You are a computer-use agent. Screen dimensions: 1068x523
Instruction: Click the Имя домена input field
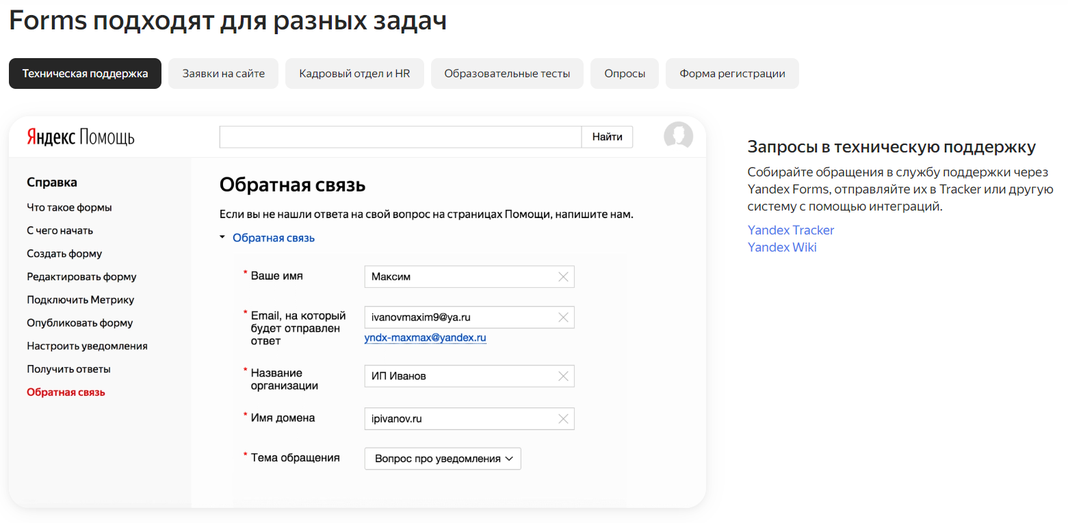[x=469, y=419]
